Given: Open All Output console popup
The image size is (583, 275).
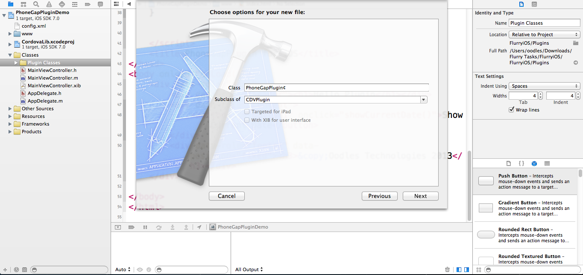Looking at the screenshot, I should click(x=249, y=269).
